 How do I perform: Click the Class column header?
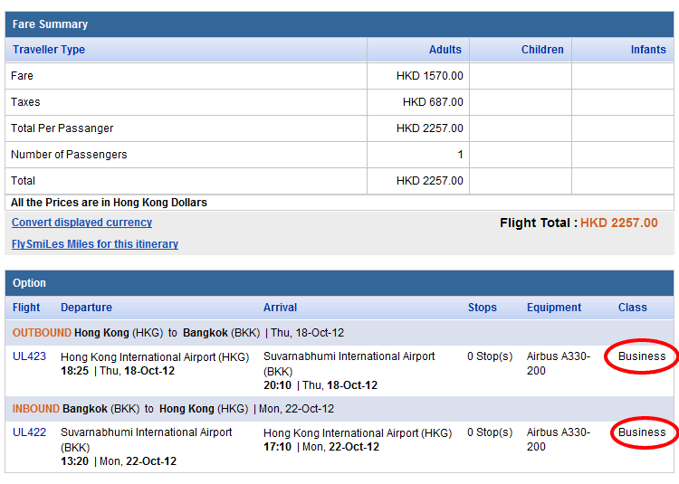click(x=632, y=308)
